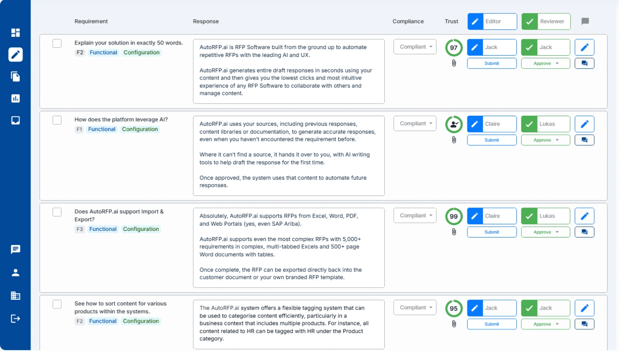Image resolution: width=619 pixels, height=351 pixels.
Task: Open the dashboard grid icon in sidebar
Action: click(x=15, y=33)
